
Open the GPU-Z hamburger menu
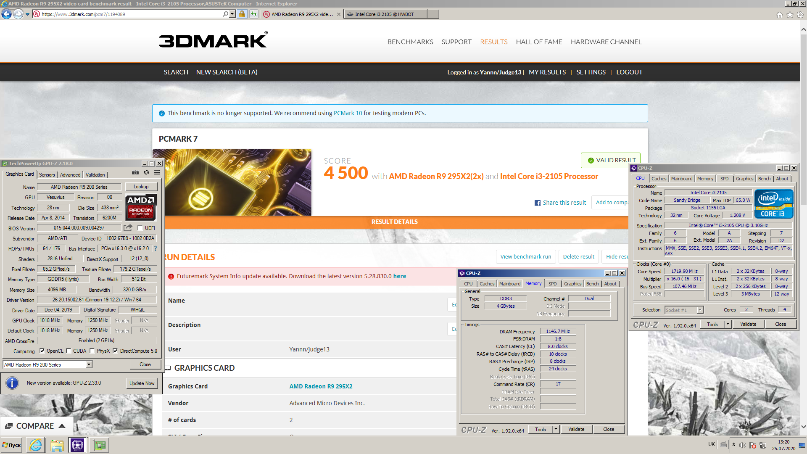tap(157, 173)
